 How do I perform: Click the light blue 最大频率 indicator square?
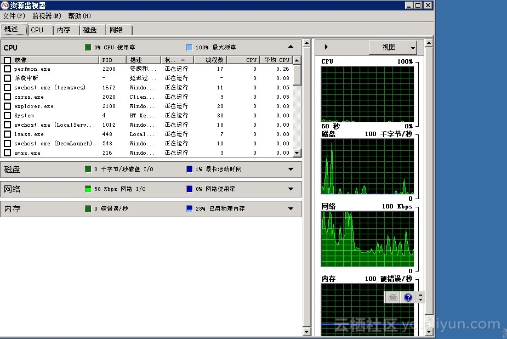[x=190, y=47]
